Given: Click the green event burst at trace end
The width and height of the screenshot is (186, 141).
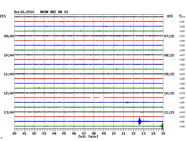Looking at the screenshot, I should 162,126.
